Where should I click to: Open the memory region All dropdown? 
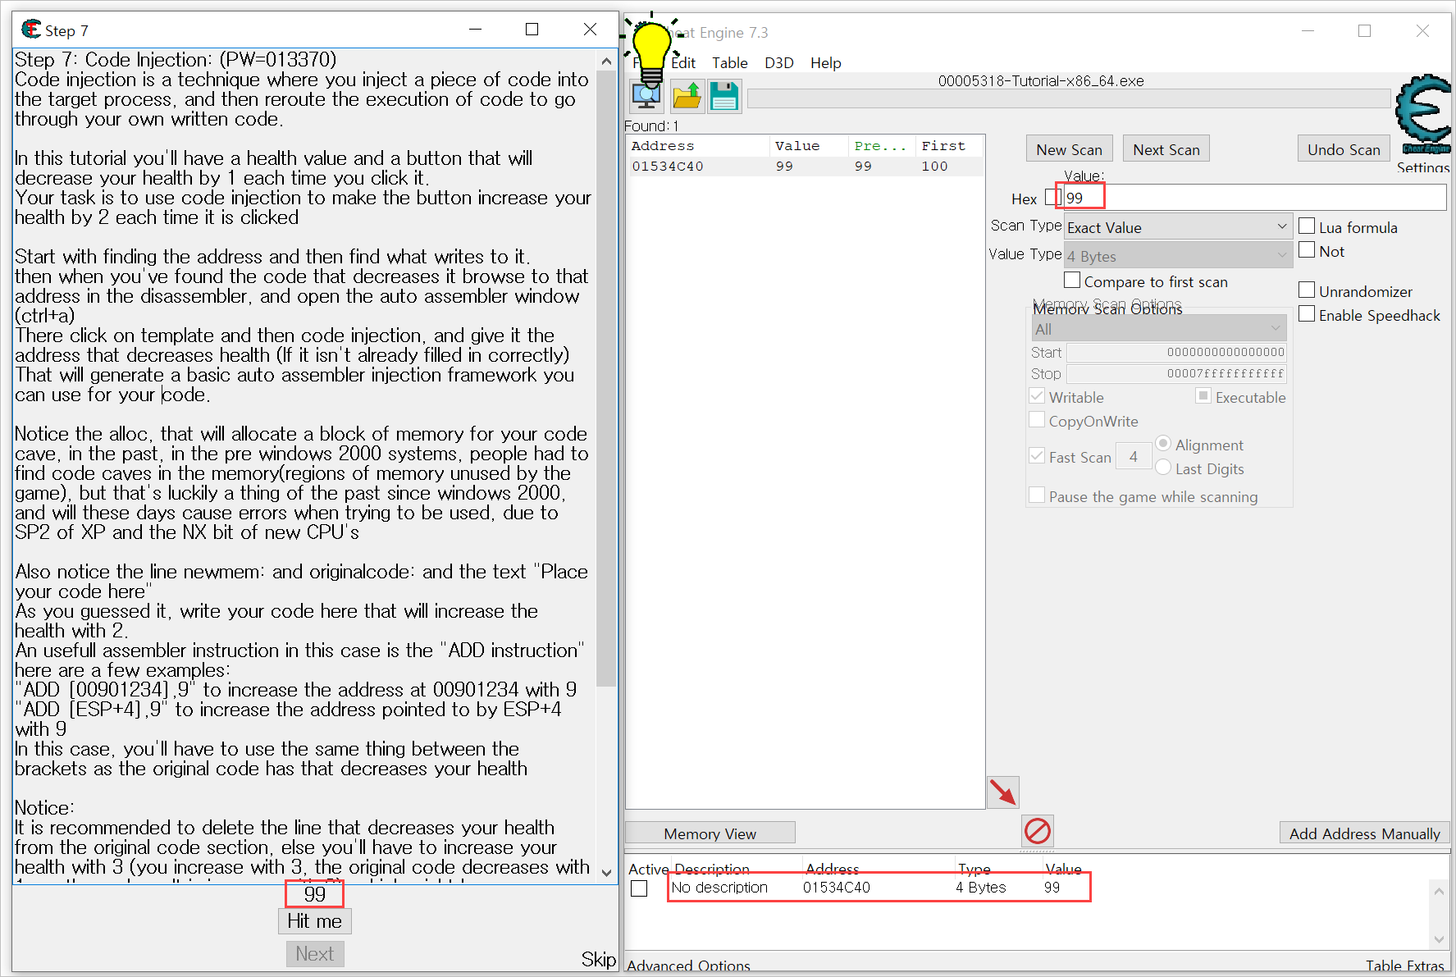pyautogui.click(x=1159, y=329)
